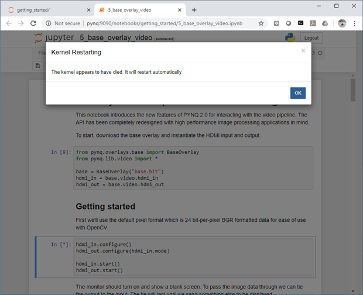Click the Getting started heading
The width and height of the screenshot is (363, 295).
coord(105,207)
